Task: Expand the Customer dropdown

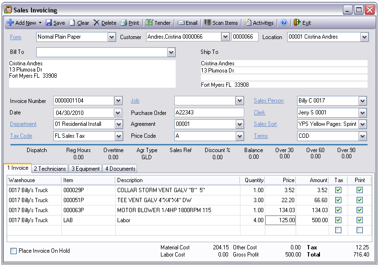Action: click(225, 37)
